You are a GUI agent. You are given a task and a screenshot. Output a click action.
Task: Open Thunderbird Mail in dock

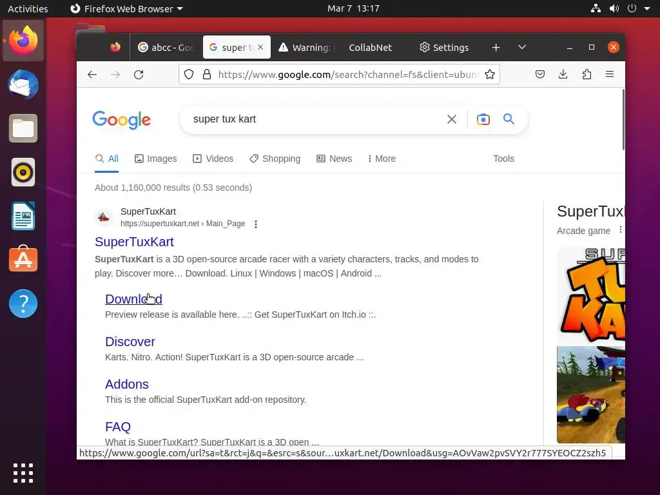[x=23, y=84]
